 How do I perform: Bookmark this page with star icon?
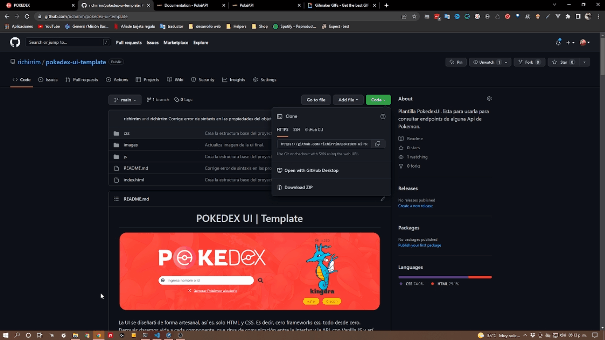click(414, 16)
